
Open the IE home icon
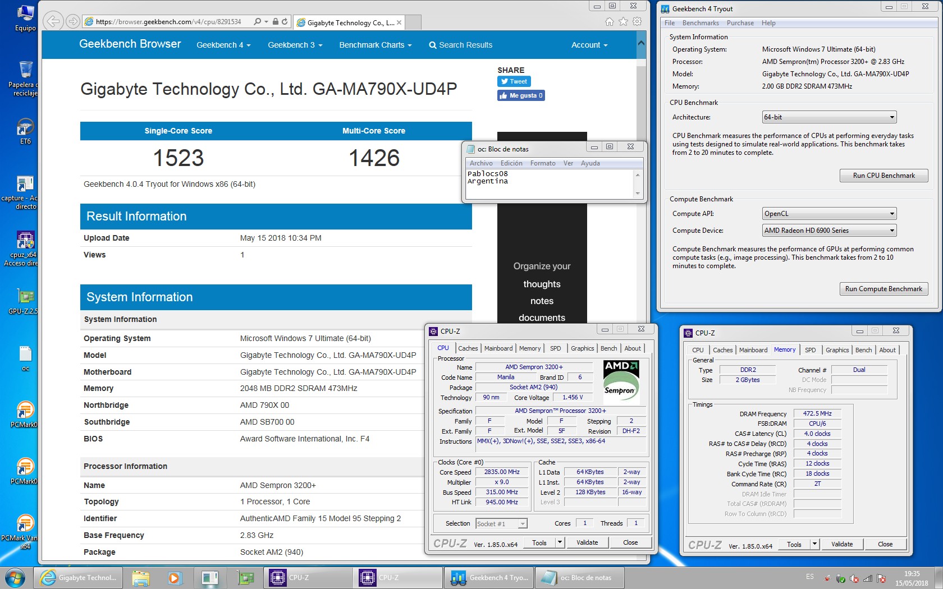[610, 21]
